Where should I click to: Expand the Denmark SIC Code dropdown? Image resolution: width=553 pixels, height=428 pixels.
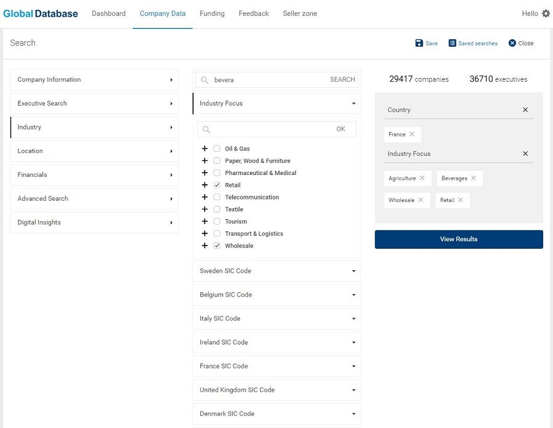coord(276,414)
